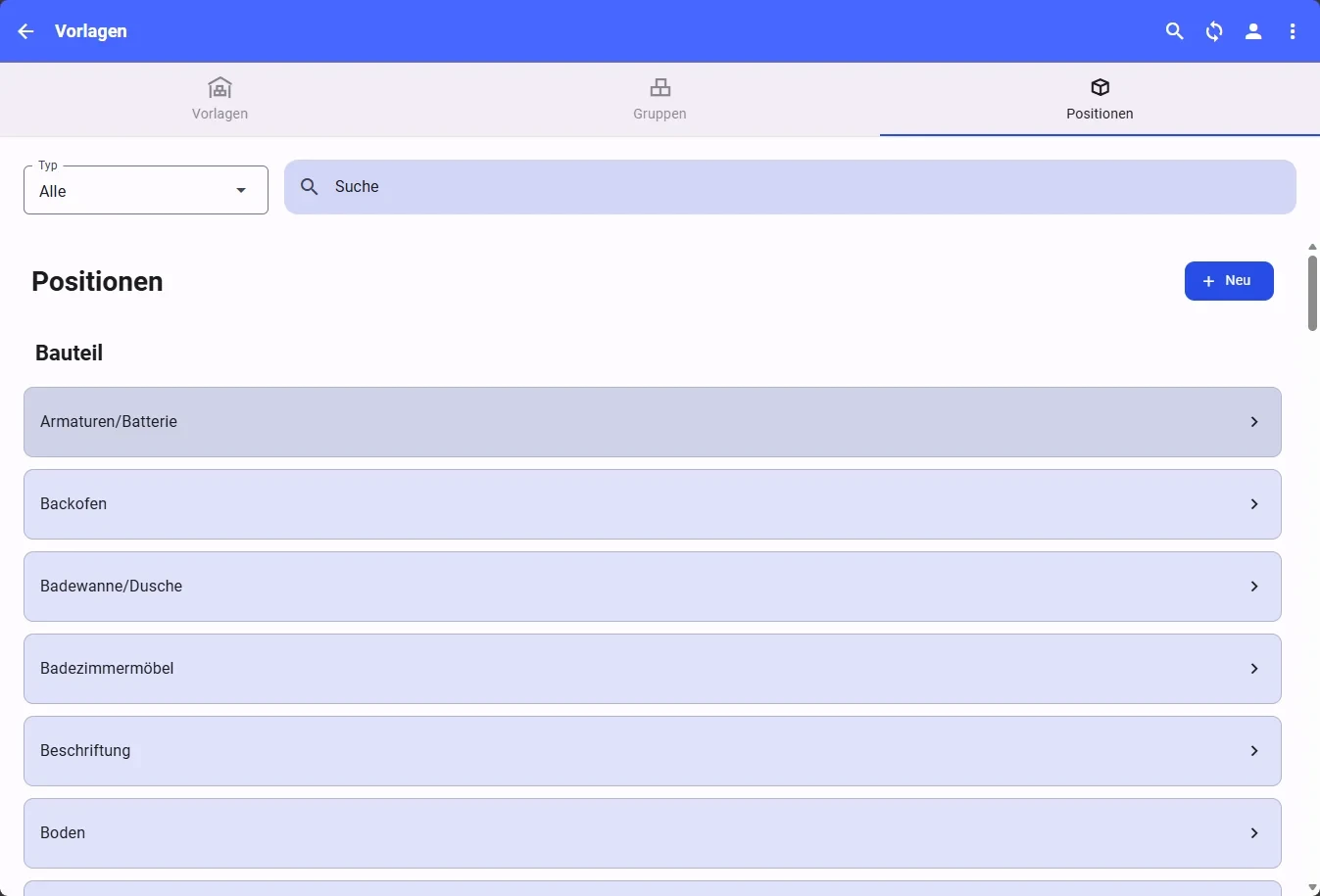Viewport: 1320px width, 896px height.
Task: Go back using the arrow icon
Action: pyautogui.click(x=25, y=31)
